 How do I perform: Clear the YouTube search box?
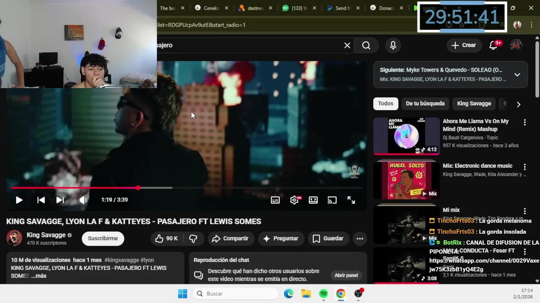[347, 45]
